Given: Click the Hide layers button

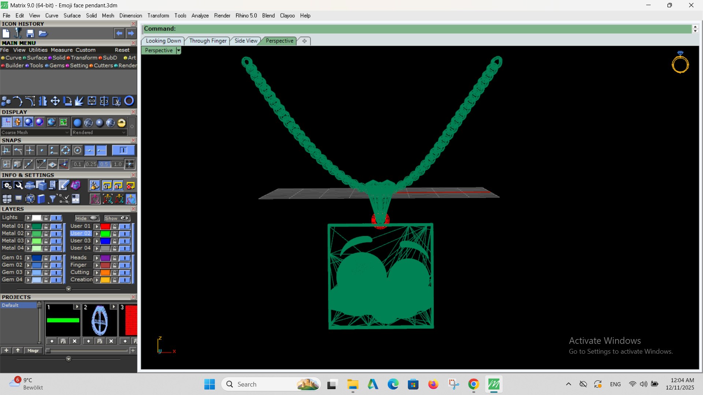Looking at the screenshot, I should [87, 218].
